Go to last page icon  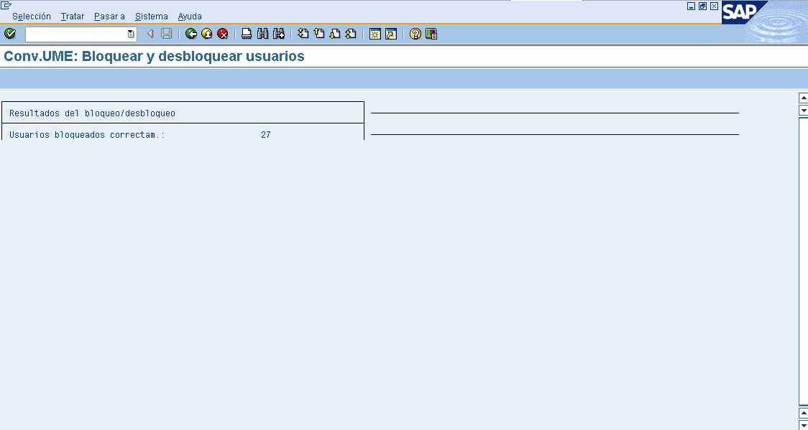351,34
